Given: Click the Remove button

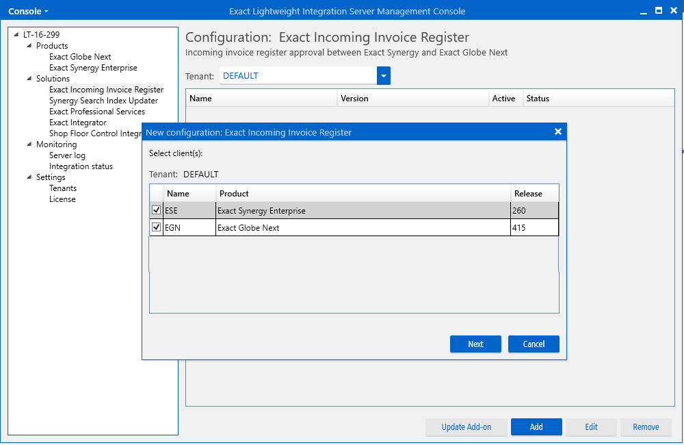Looking at the screenshot, I should (646, 427).
